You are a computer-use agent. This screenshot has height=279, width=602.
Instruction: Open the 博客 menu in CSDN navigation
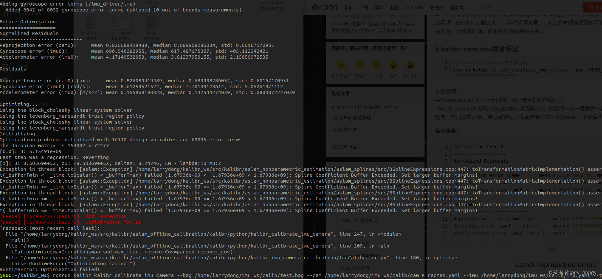click(x=347, y=8)
